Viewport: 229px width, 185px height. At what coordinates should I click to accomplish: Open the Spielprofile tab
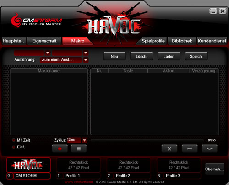[153, 41]
